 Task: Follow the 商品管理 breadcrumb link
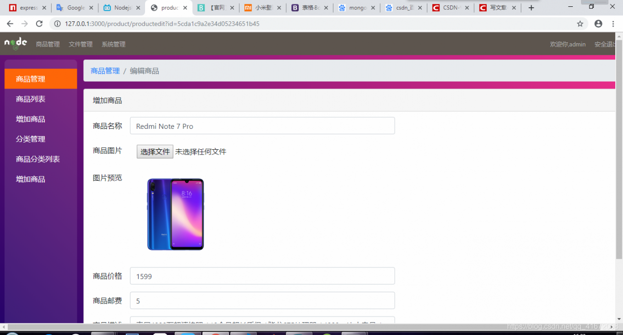(x=105, y=71)
